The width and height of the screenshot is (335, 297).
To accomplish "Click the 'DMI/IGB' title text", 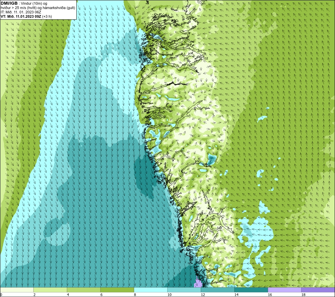I will click(x=9, y=3).
